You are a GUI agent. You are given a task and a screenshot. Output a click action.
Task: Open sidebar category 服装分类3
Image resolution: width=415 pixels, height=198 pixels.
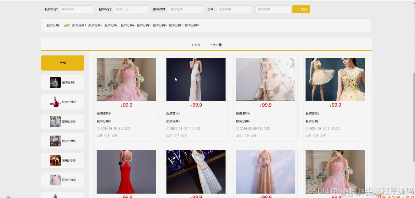pyautogui.click(x=63, y=121)
